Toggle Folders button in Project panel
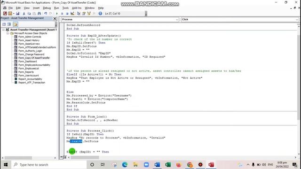The image size is (301, 169). click(16, 24)
